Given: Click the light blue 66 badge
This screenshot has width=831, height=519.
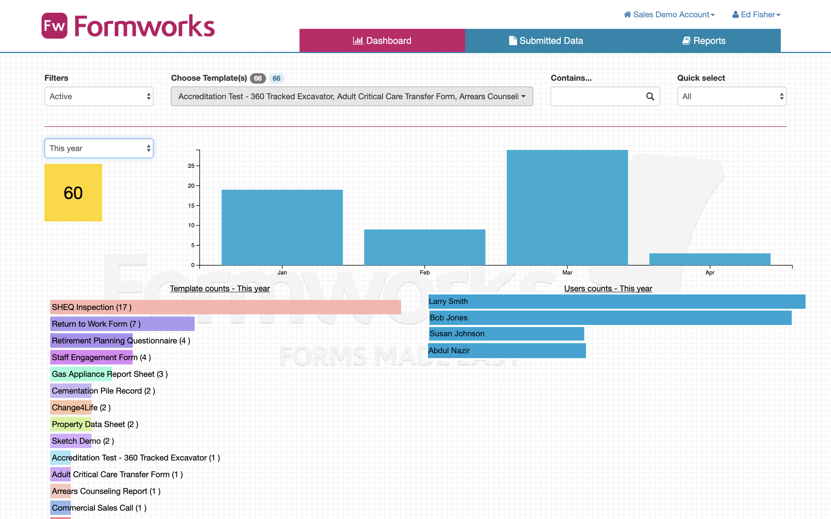Looking at the screenshot, I should [x=276, y=78].
